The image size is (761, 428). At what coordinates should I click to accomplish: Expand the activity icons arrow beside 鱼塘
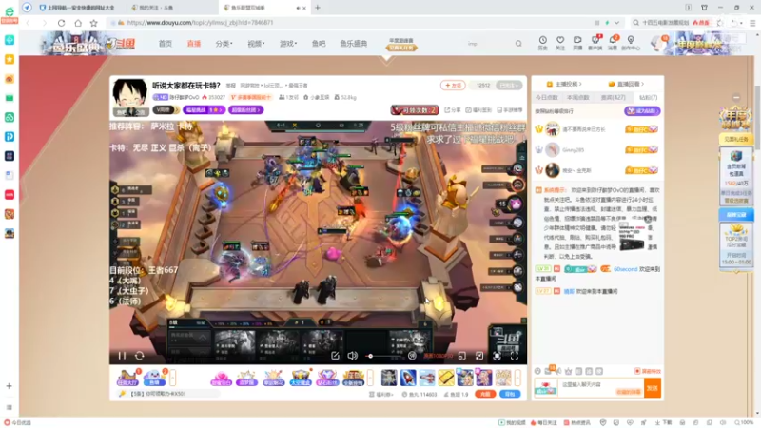[x=173, y=377]
